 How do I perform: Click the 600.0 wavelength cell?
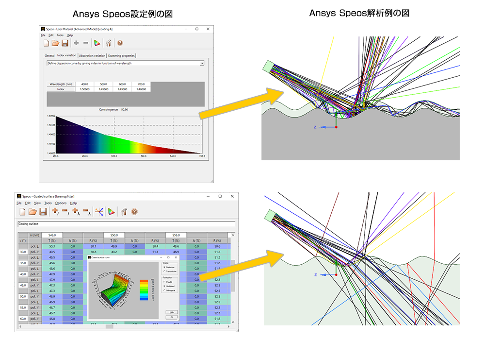[x=122, y=84]
